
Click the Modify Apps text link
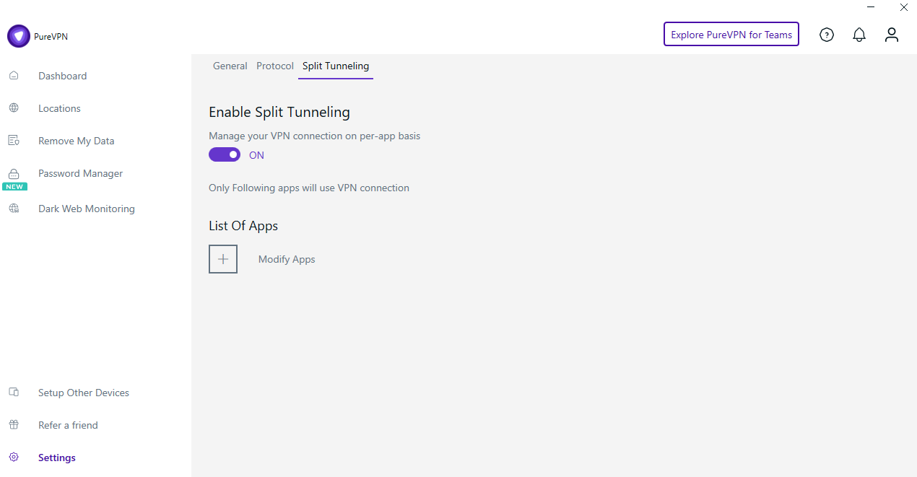coord(286,259)
